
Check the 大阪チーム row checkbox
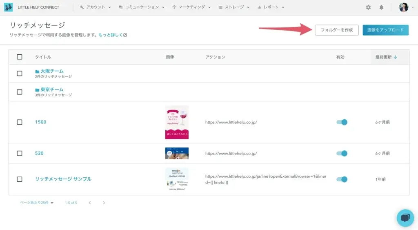20,74
